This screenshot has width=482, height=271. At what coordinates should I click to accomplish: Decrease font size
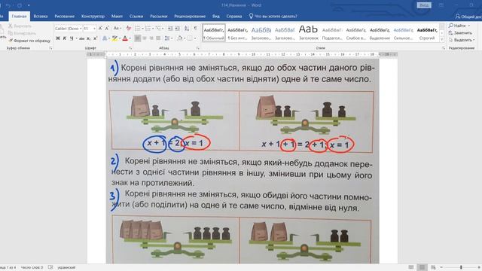click(x=107, y=29)
